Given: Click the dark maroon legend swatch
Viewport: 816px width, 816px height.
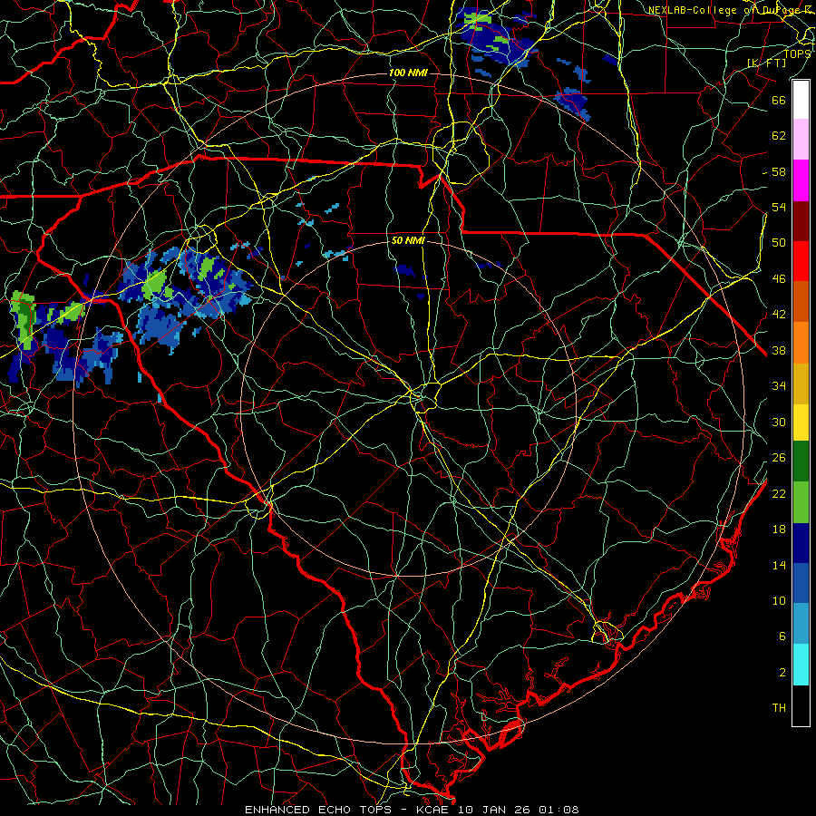Looking at the screenshot, I should coord(801,220).
